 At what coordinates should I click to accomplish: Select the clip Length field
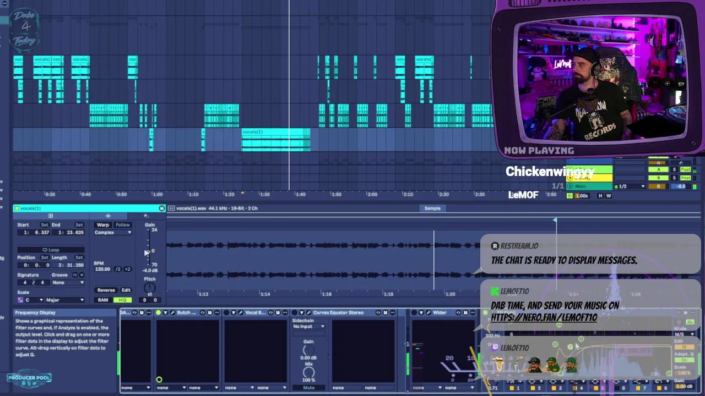[68, 265]
